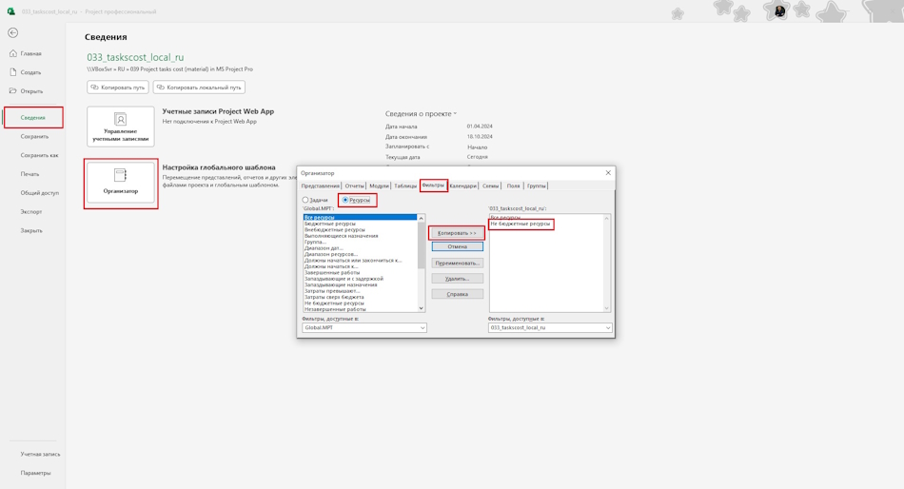
Task: Open Сведения in the Backstage sidebar
Action: coord(33,118)
